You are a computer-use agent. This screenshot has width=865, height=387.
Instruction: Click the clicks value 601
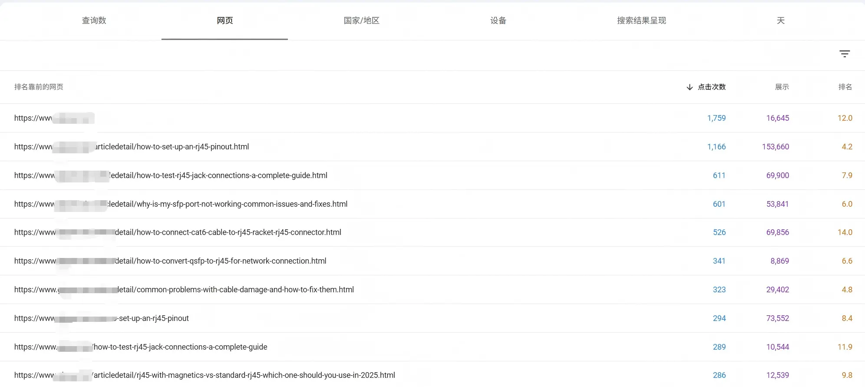pos(719,204)
